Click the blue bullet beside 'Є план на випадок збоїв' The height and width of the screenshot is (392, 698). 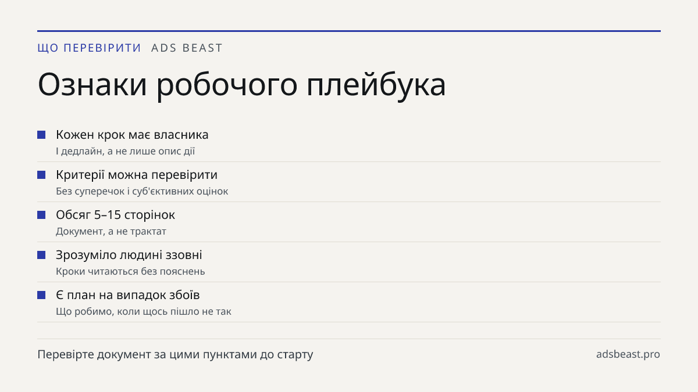tap(41, 295)
